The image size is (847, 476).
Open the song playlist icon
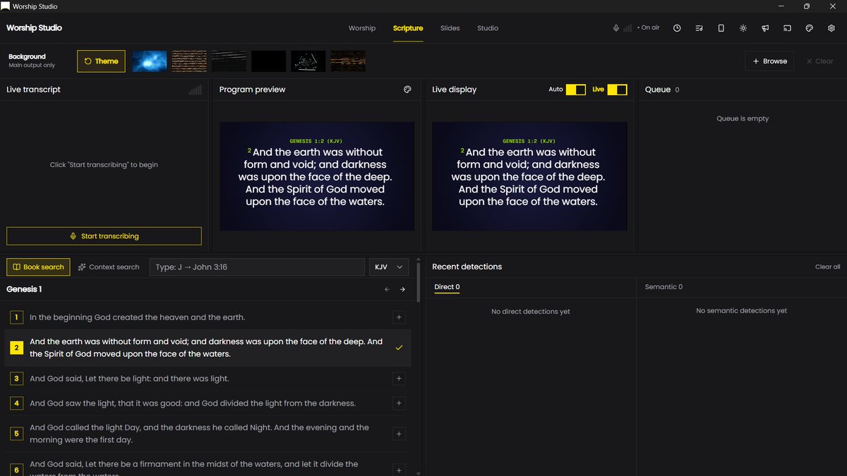(699, 28)
